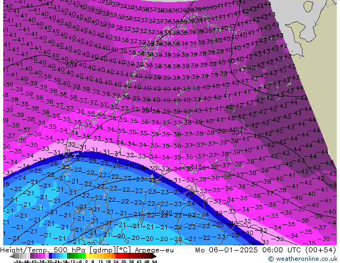Click the "Height/Temp." title text
Viewport: 340px width, 263px height.
click(25, 250)
